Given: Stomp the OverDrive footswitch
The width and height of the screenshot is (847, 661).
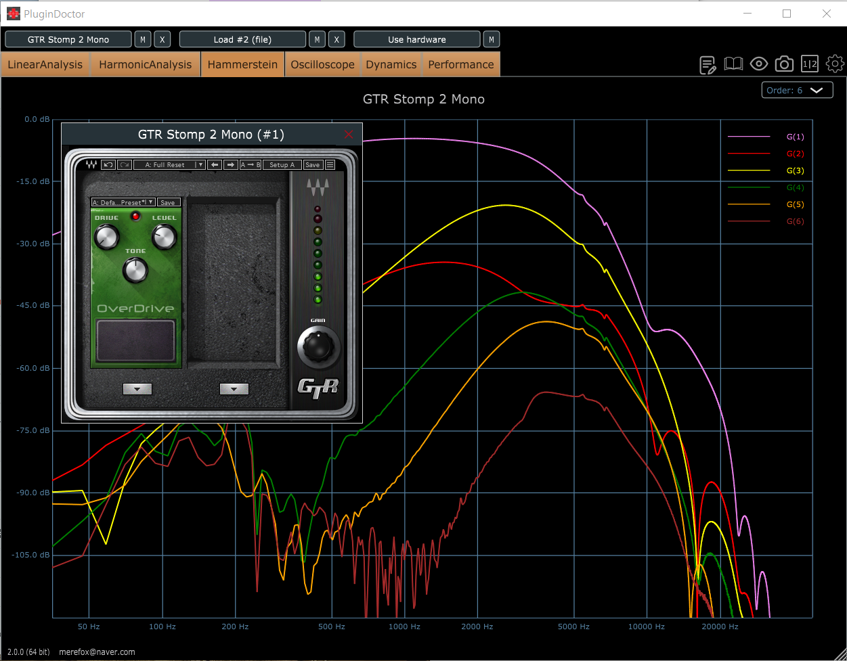Looking at the screenshot, I should pos(136,341).
